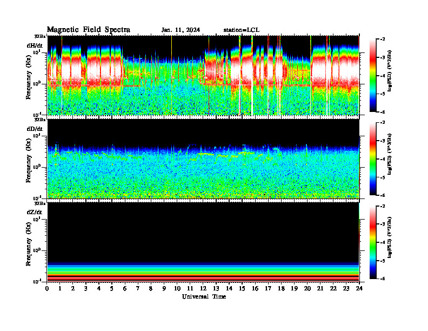Click the -6 label on the dH/dt color scale

pos(383,112)
